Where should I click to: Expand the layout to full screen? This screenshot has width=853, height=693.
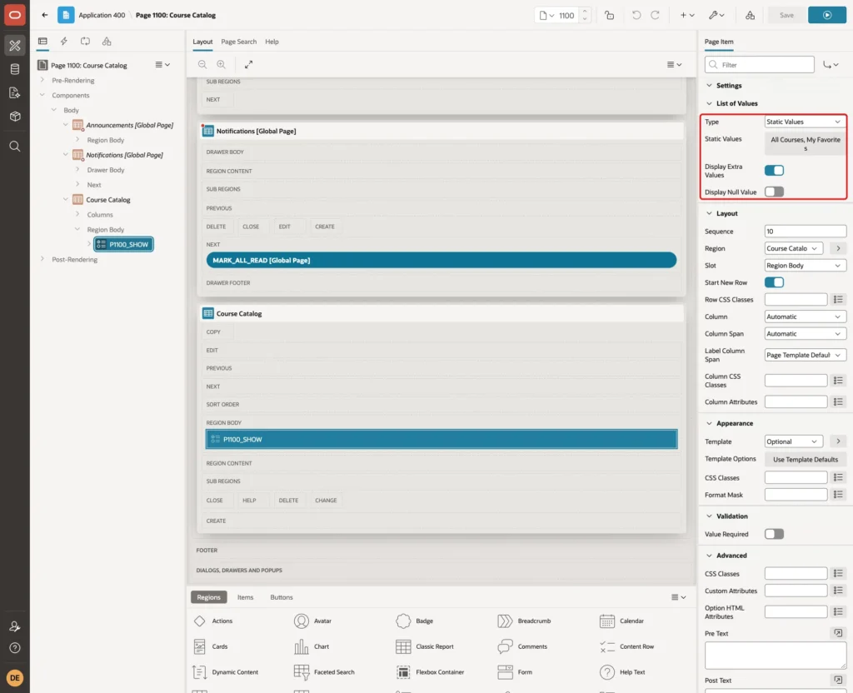[248, 64]
